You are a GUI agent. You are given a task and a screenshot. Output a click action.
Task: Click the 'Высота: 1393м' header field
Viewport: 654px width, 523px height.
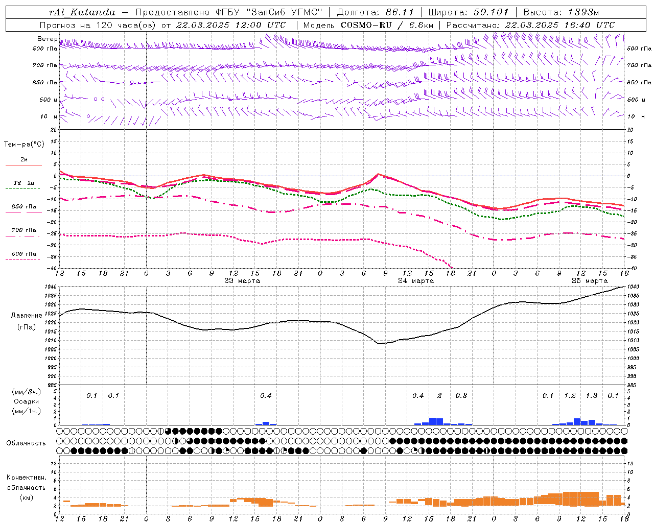(561, 12)
